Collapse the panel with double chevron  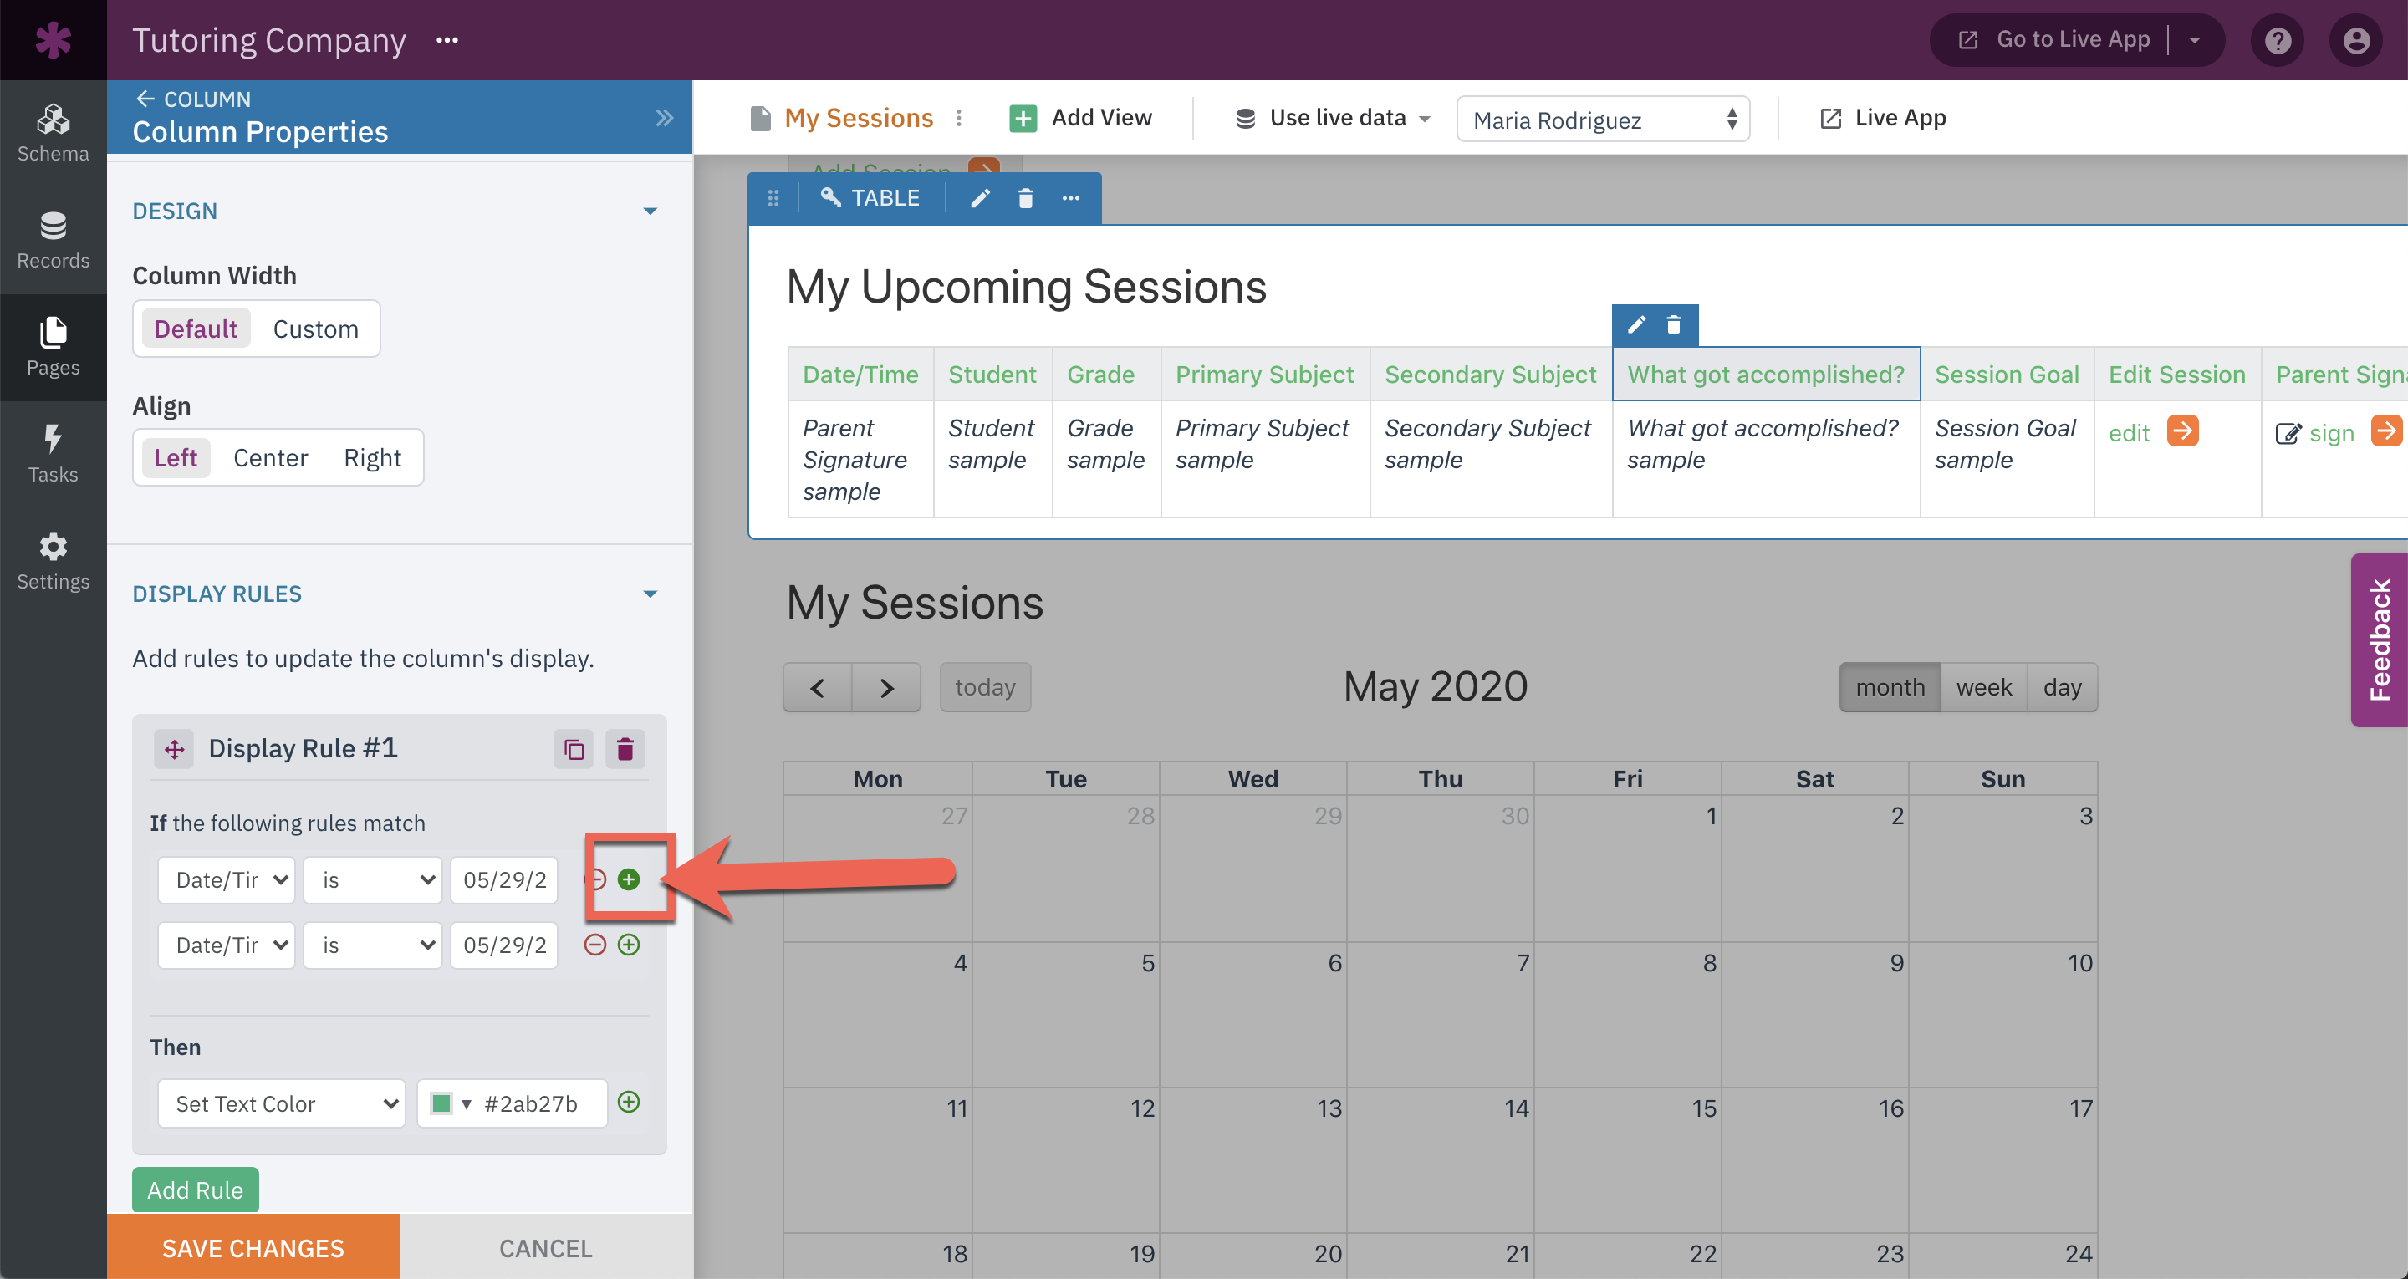[x=664, y=118]
